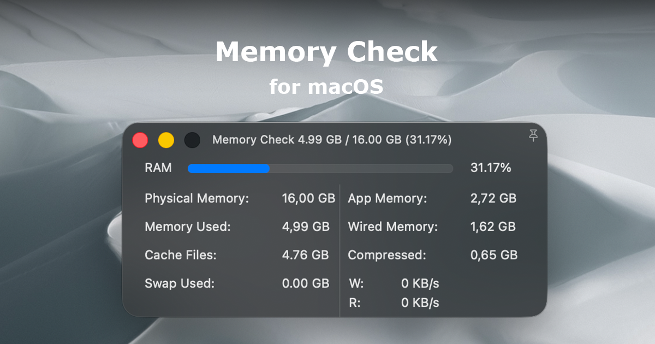
Task: Click the yellow minimize button icon
Action: pos(166,140)
